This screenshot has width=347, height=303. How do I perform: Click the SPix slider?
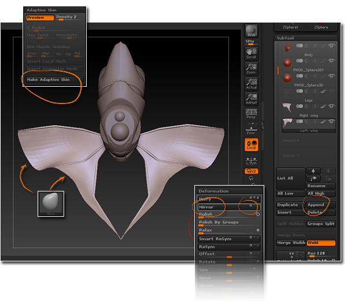click(251, 42)
